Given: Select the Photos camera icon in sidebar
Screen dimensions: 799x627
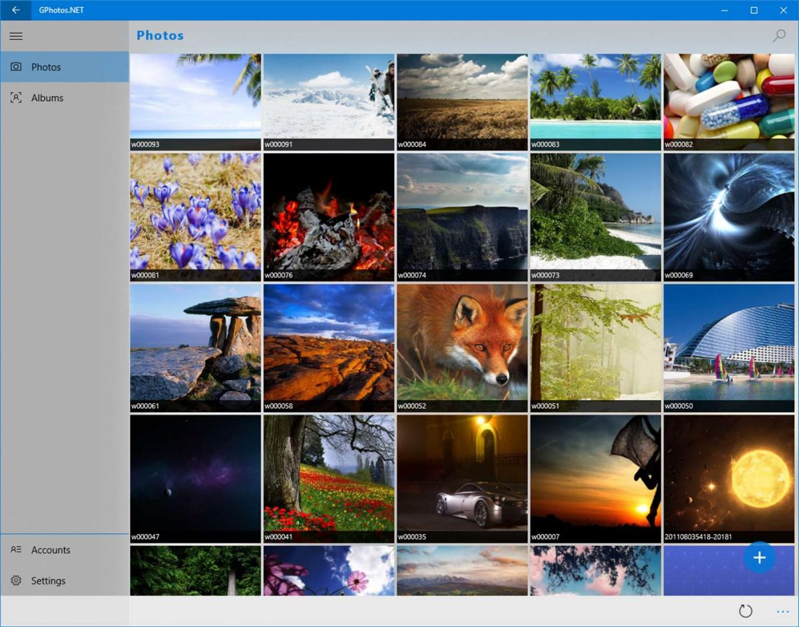Looking at the screenshot, I should point(16,67).
